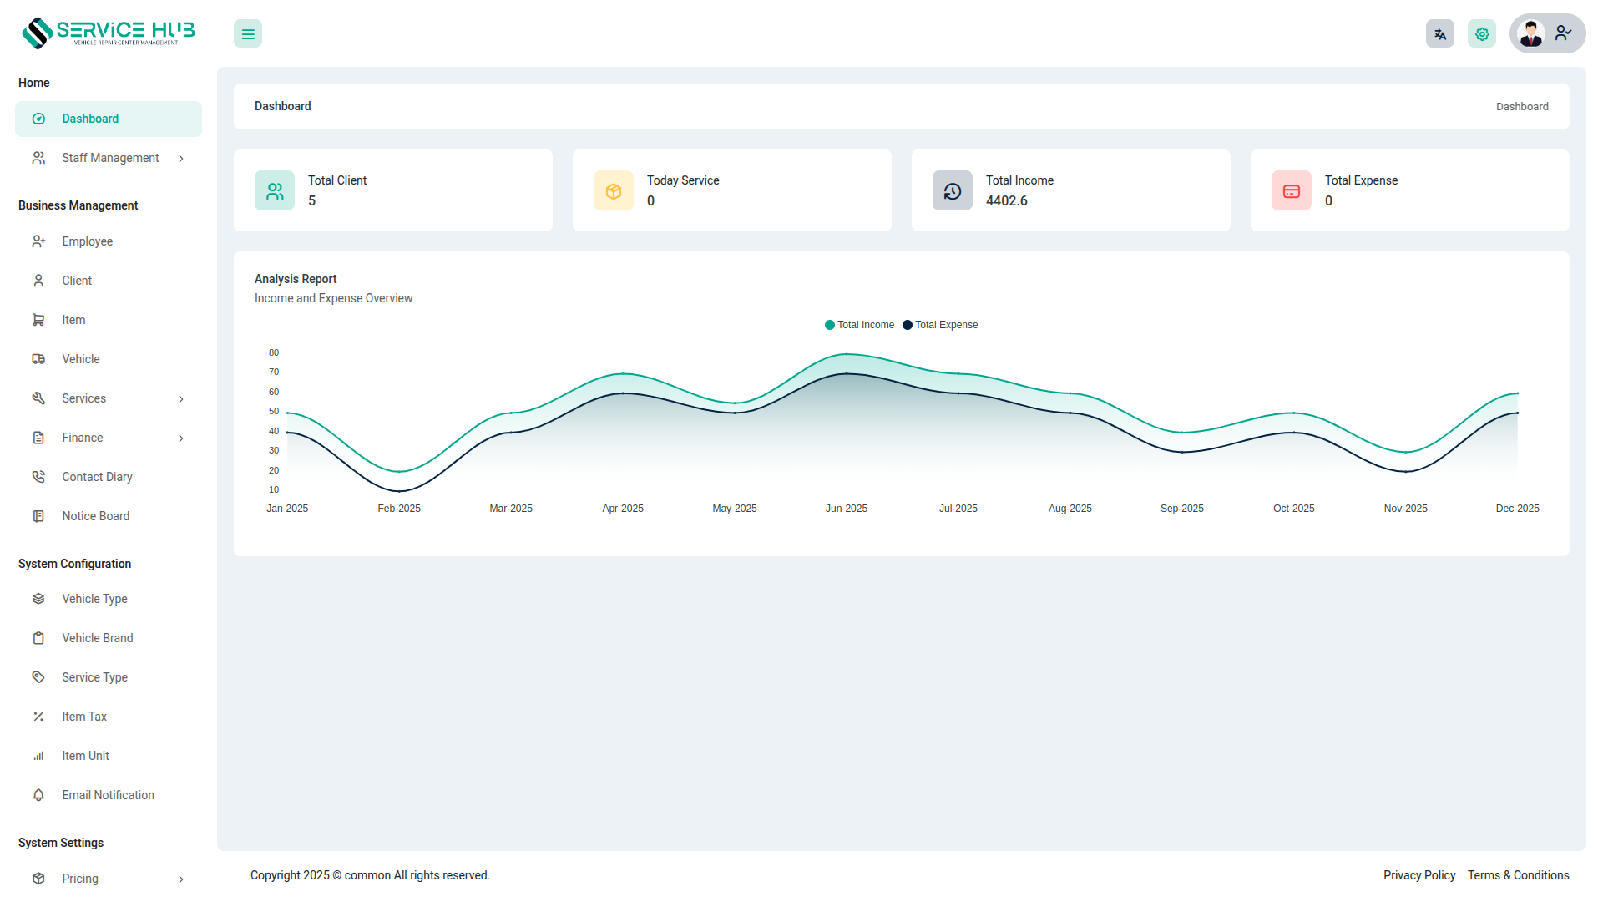Image resolution: width=1603 pixels, height=902 pixels.
Task: Click the Total Income history icon
Action: (x=953, y=191)
